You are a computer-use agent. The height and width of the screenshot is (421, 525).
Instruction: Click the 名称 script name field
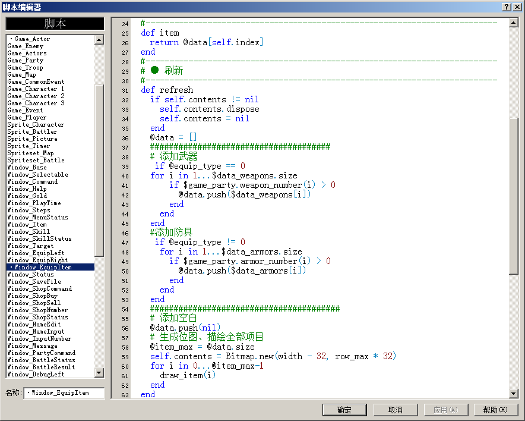(x=64, y=393)
